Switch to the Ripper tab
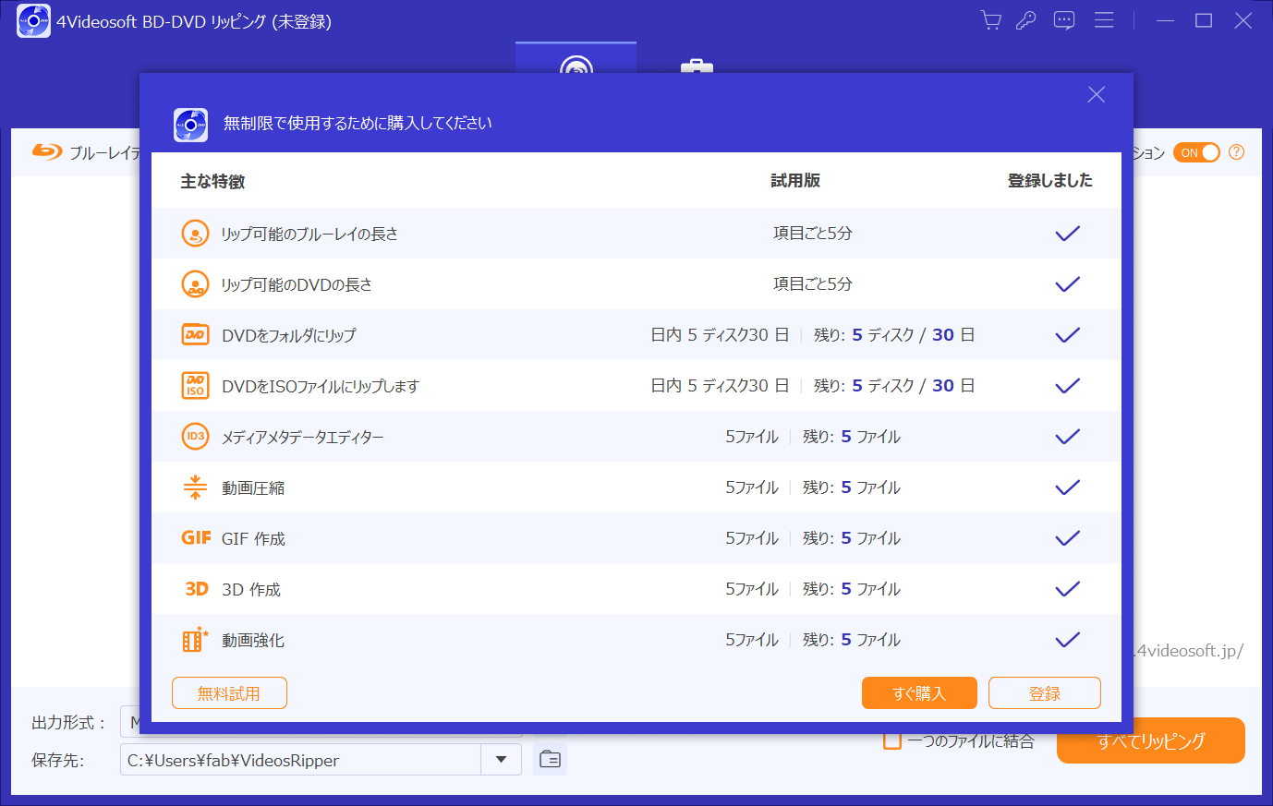Viewport: 1273px width, 806px height. pos(576,57)
